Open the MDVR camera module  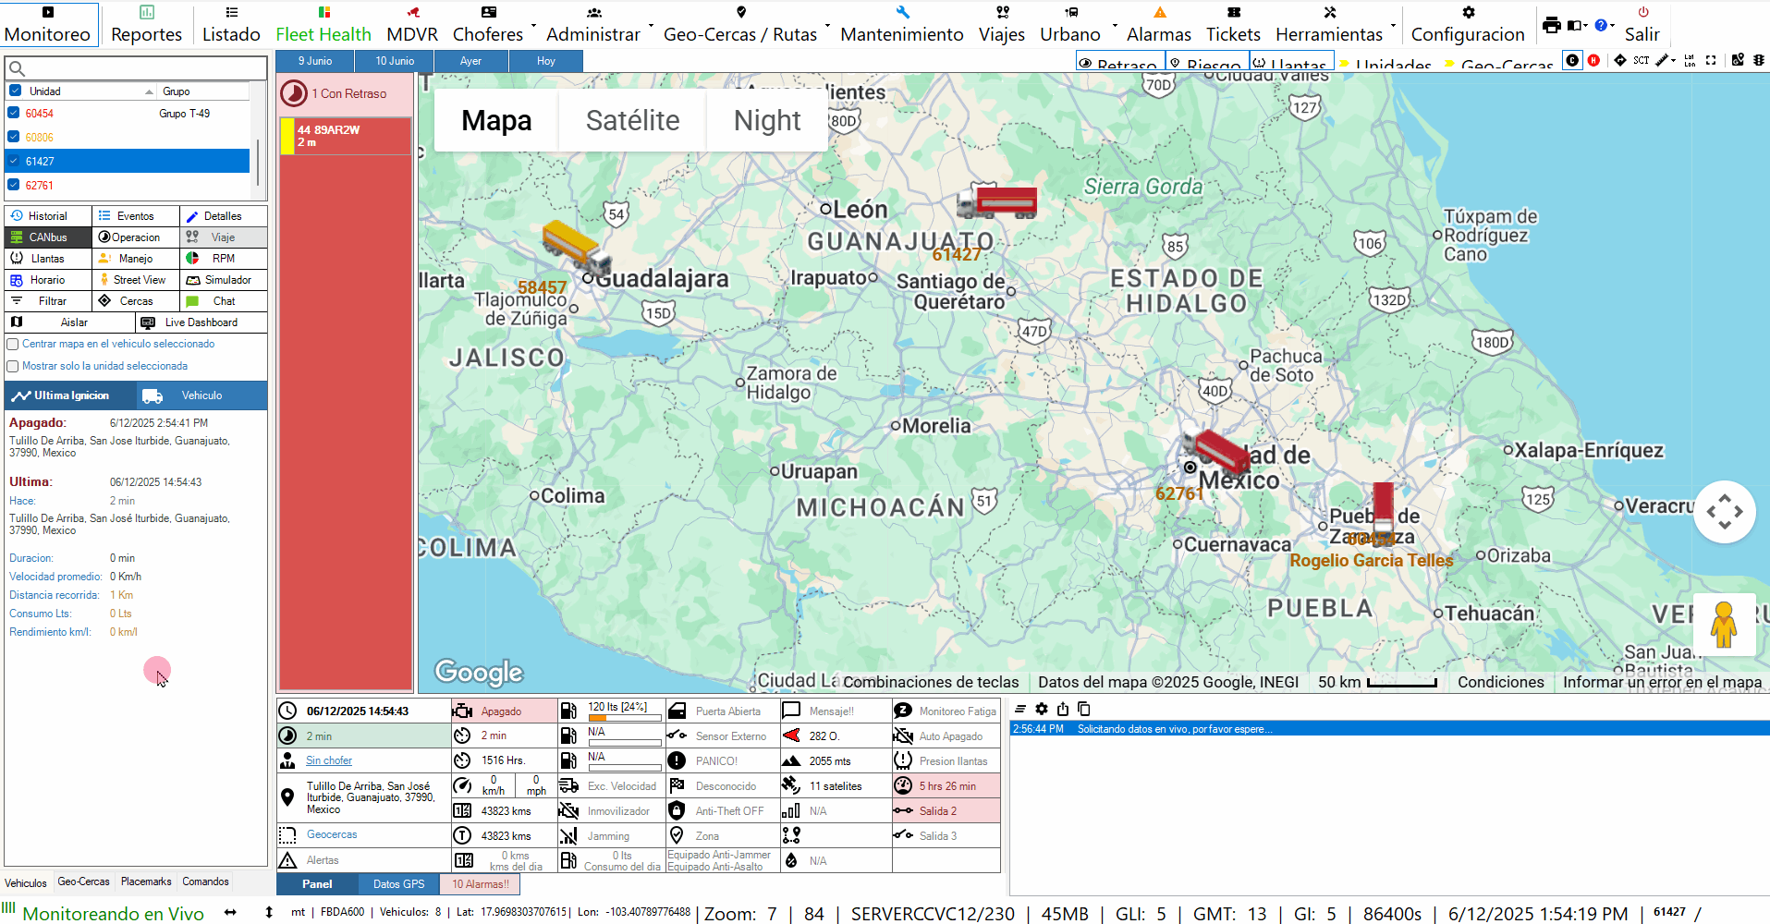pyautogui.click(x=413, y=12)
